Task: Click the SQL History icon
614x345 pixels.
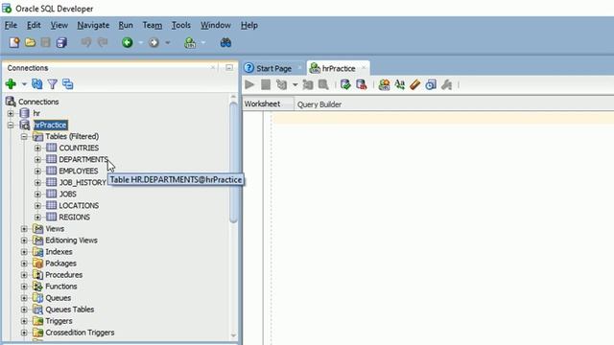Action: pos(431,84)
